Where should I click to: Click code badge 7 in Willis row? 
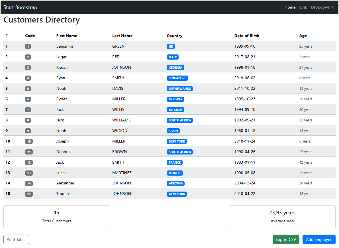(28, 110)
